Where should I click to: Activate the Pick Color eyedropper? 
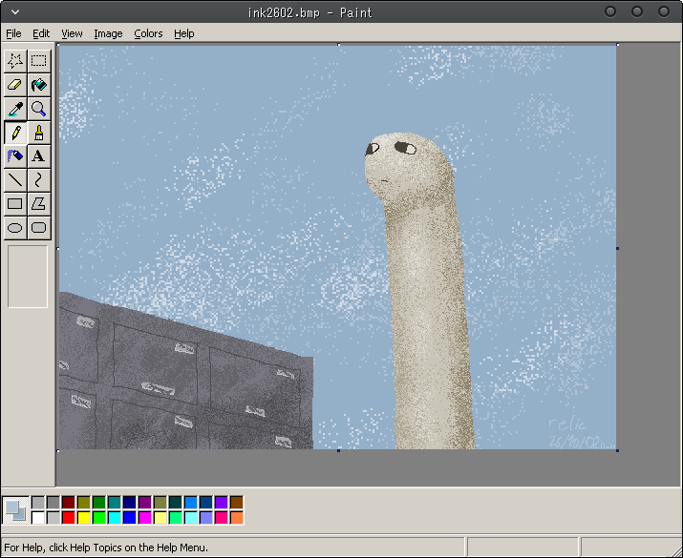(x=15, y=109)
